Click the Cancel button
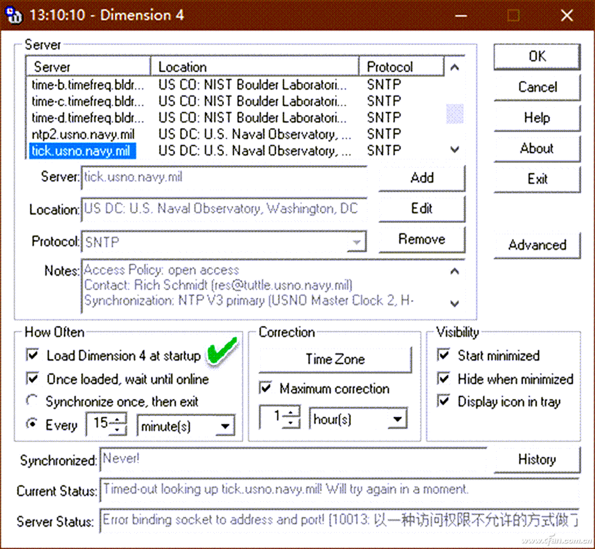 click(537, 87)
